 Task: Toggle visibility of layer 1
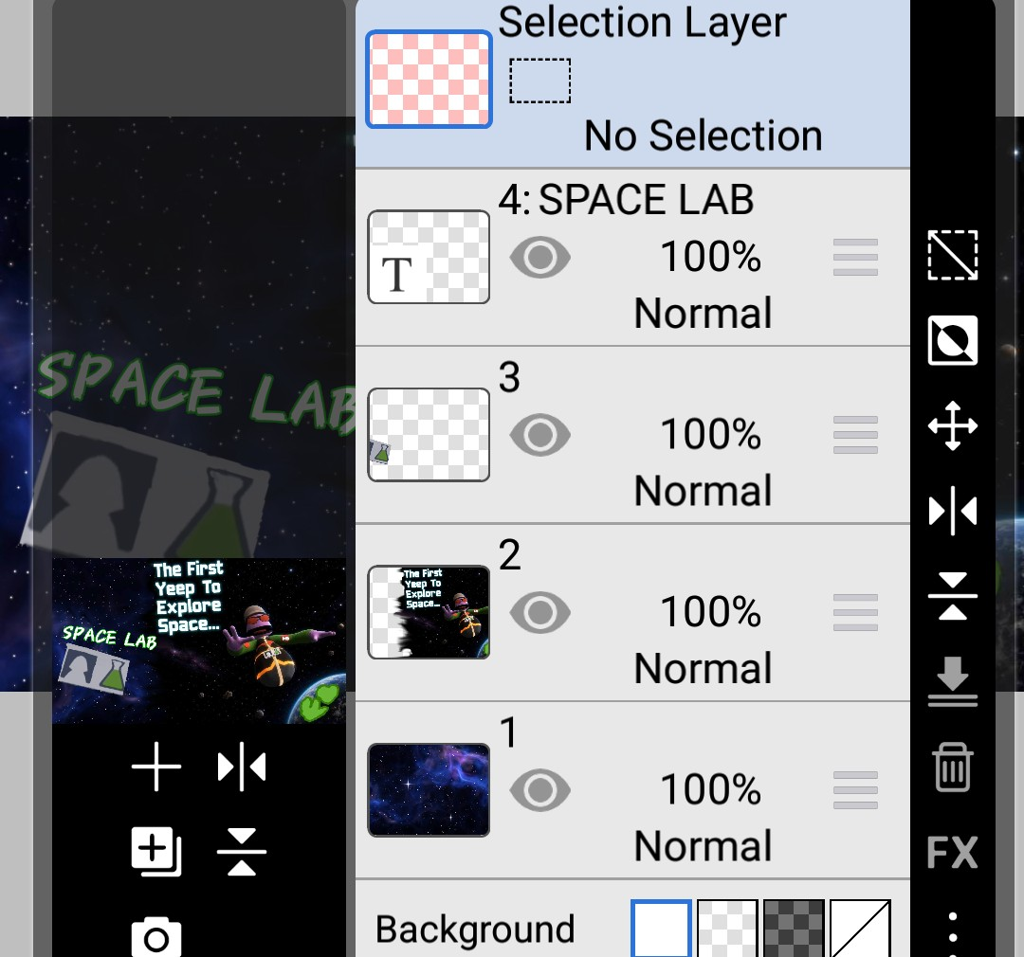tap(540, 790)
